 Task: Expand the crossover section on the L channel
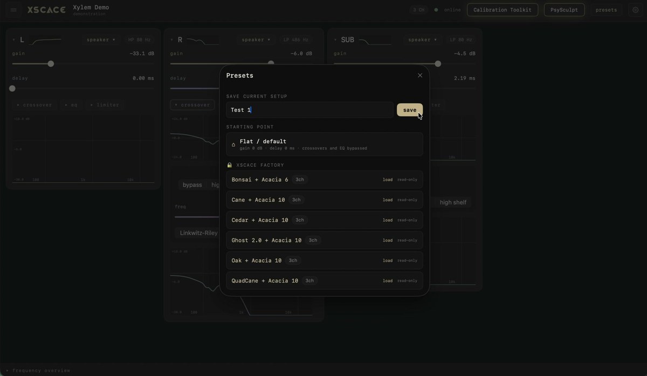[x=34, y=105]
